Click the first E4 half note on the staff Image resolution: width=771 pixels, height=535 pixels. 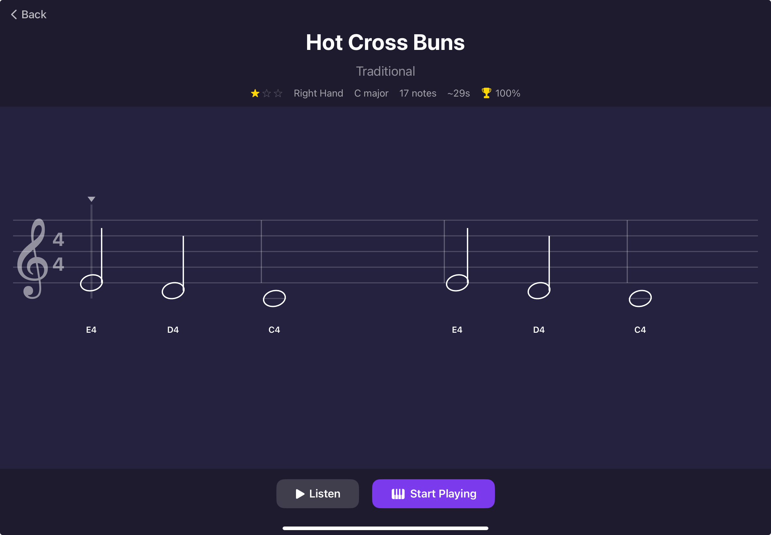91,283
